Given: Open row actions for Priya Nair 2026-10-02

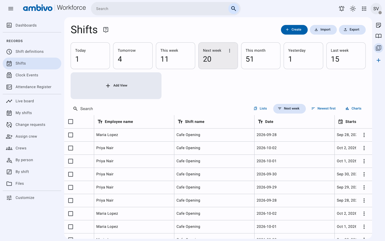Looking at the screenshot, I should pyautogui.click(x=364, y=148).
